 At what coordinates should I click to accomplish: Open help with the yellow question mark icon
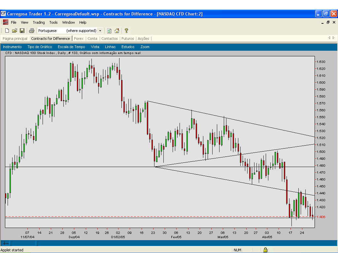(x=126, y=31)
